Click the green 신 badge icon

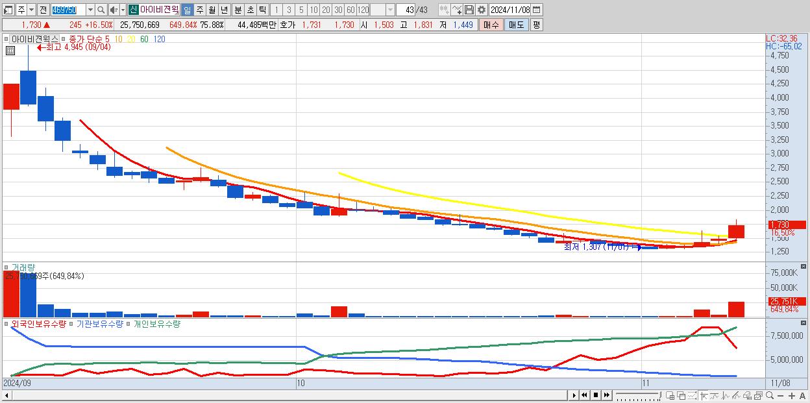point(133,10)
